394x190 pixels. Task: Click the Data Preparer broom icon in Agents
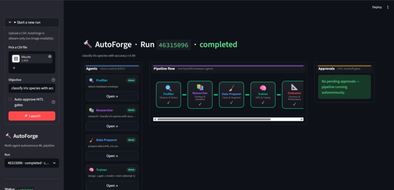point(91,140)
